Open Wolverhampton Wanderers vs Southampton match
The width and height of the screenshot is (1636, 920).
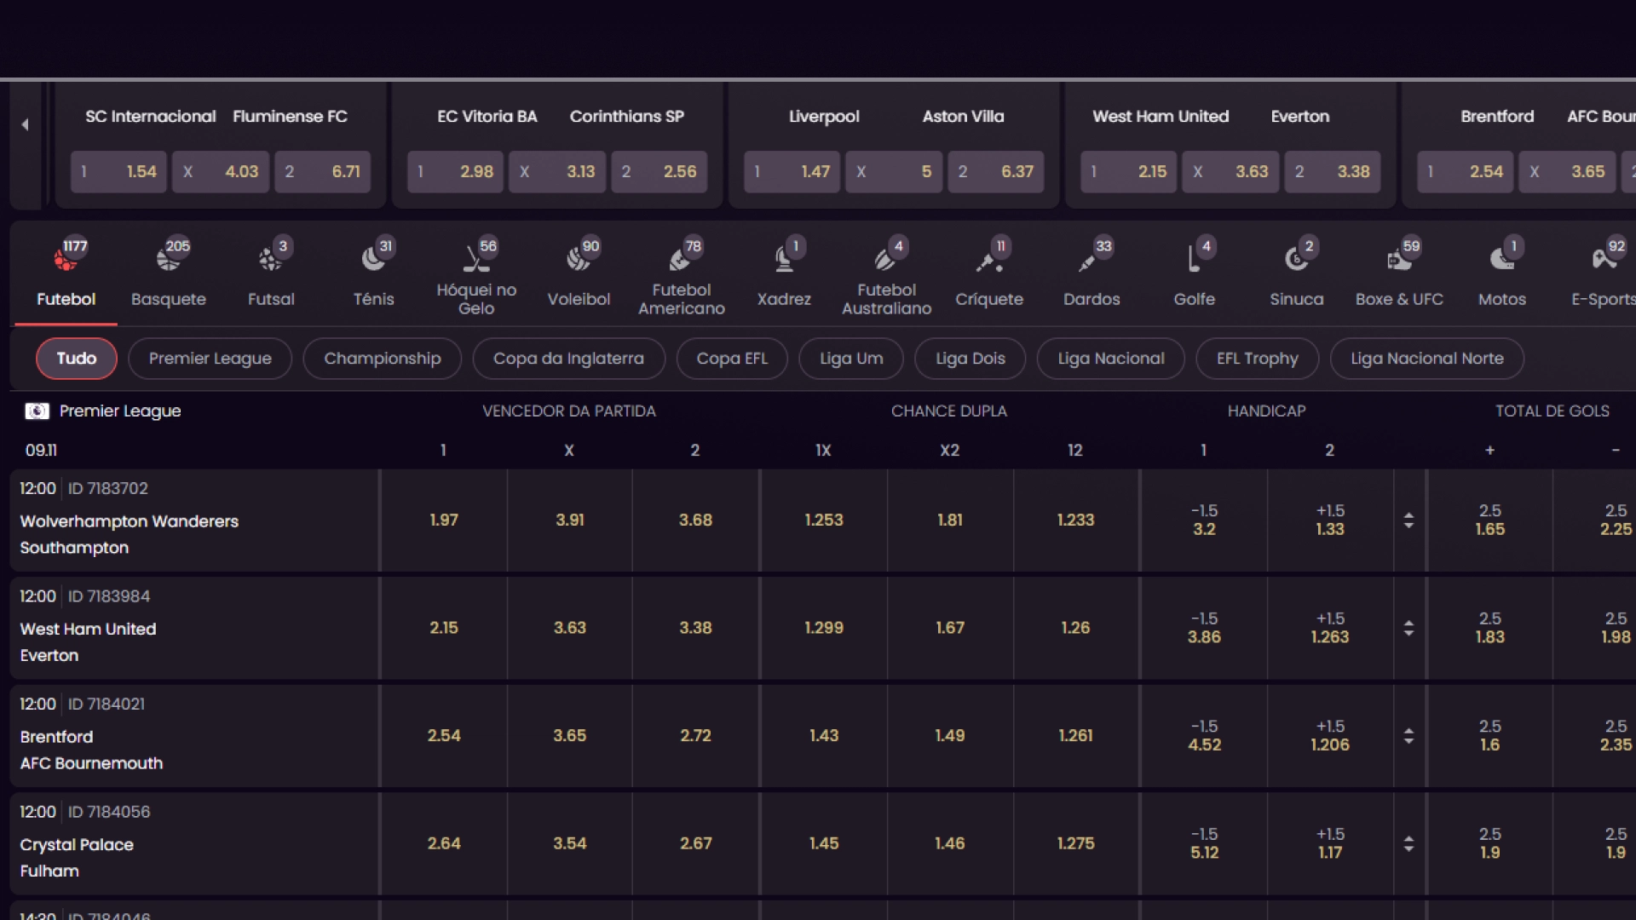[194, 520]
